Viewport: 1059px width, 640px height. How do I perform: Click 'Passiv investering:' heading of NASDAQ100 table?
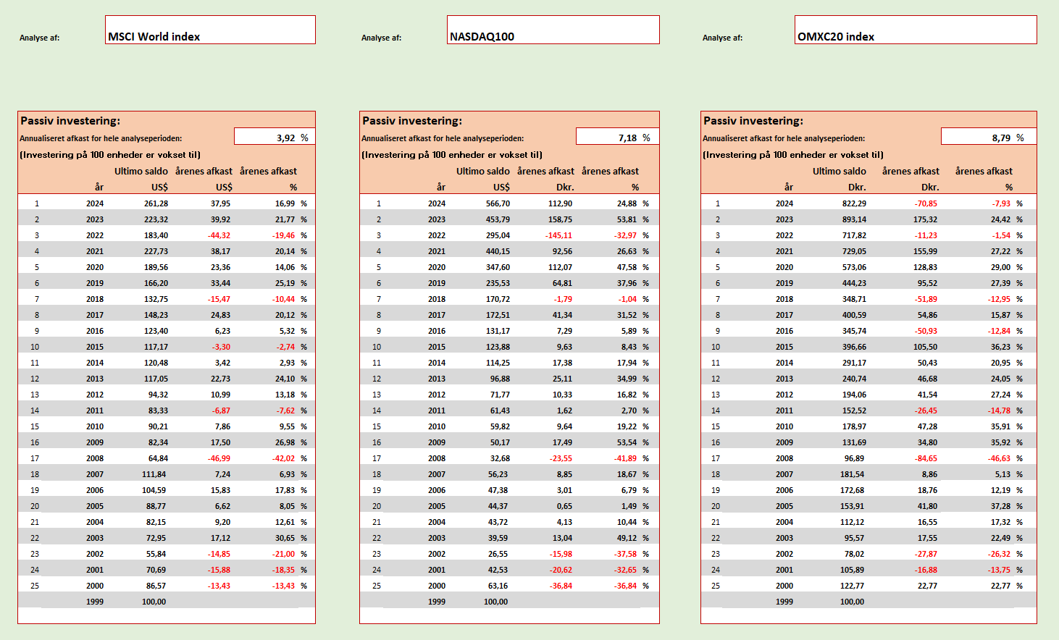pyautogui.click(x=412, y=121)
